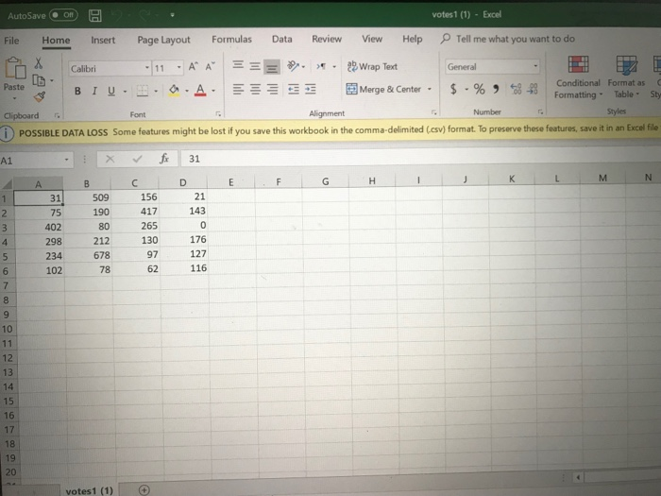Click Merge & Center button

click(383, 89)
